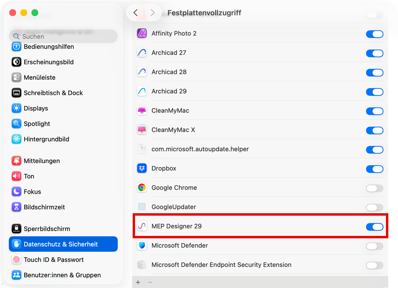Click the Google Chrome app icon
Screen dimensions: 398x288
142,188
